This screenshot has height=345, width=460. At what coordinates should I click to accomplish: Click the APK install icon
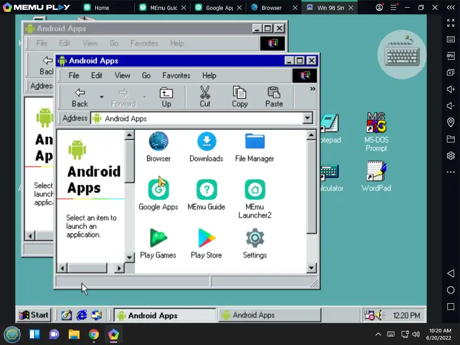451,56
